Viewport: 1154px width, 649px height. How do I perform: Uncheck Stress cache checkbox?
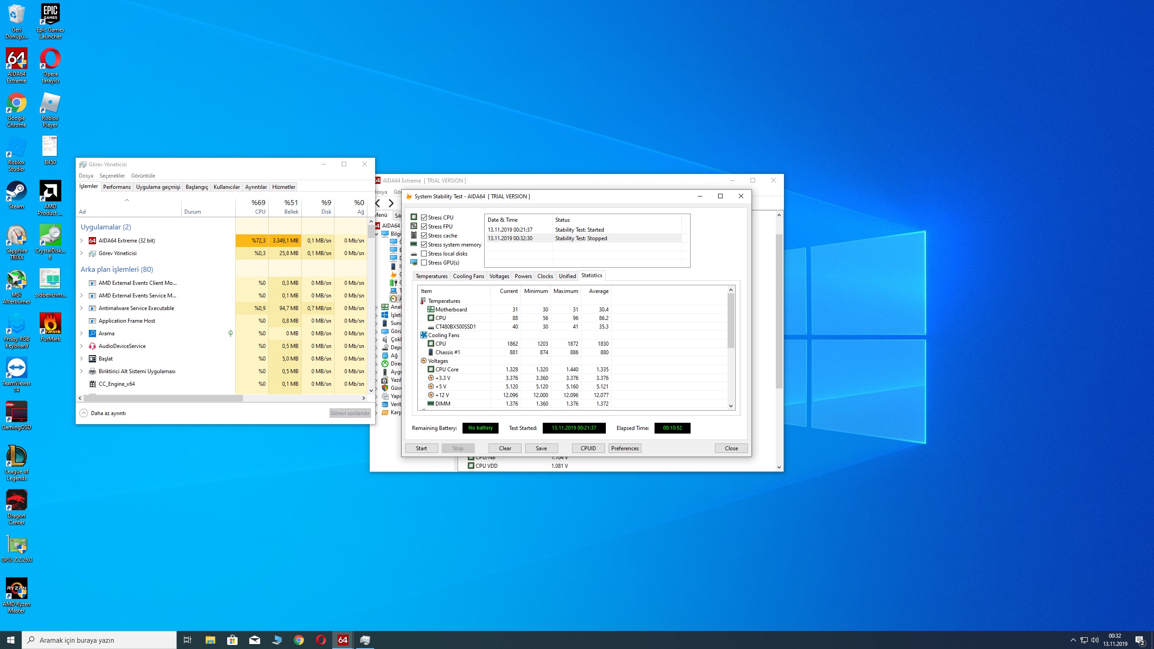point(424,235)
